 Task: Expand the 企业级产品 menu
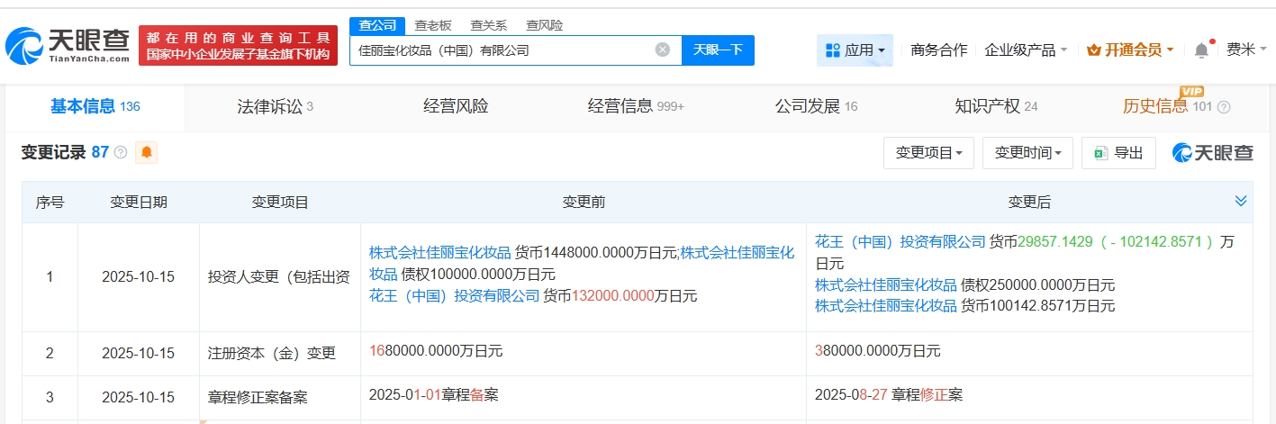[x=1026, y=50]
